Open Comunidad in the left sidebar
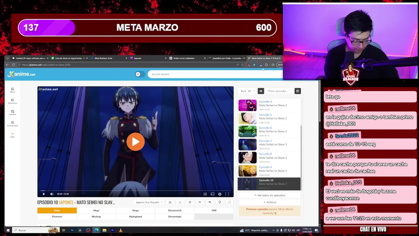The width and height of the screenshot is (419, 236). click(x=12, y=124)
